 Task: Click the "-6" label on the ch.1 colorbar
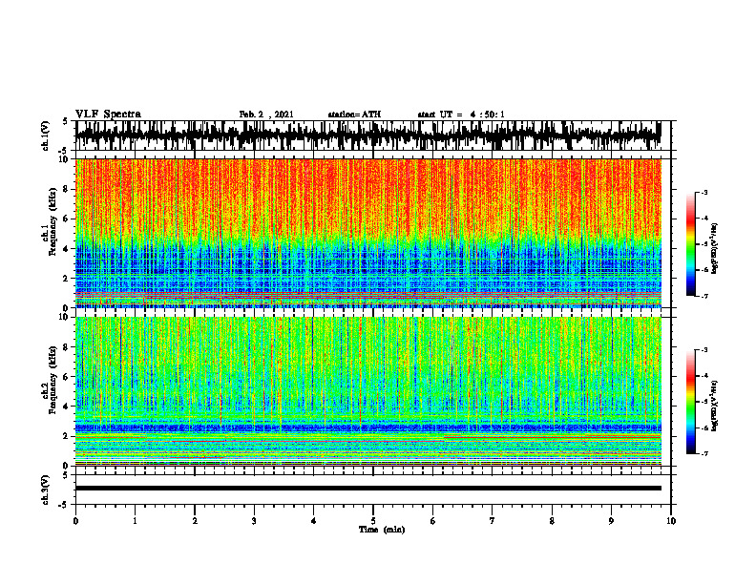pos(704,270)
